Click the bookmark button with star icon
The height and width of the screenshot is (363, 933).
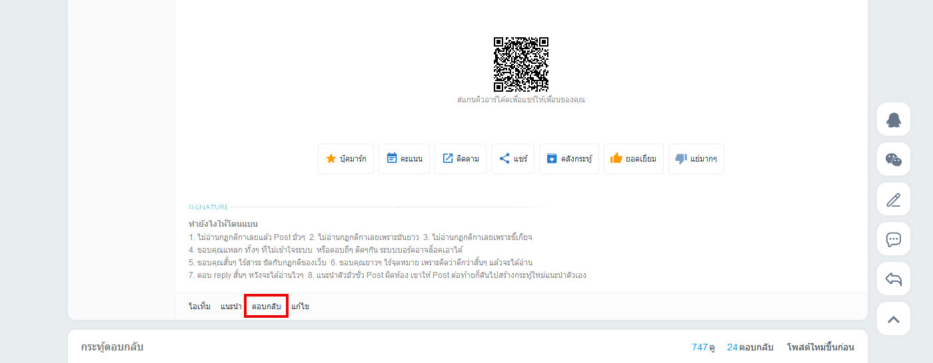tap(345, 159)
